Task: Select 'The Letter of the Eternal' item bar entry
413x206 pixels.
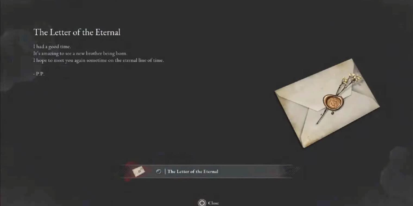Action: (206, 171)
